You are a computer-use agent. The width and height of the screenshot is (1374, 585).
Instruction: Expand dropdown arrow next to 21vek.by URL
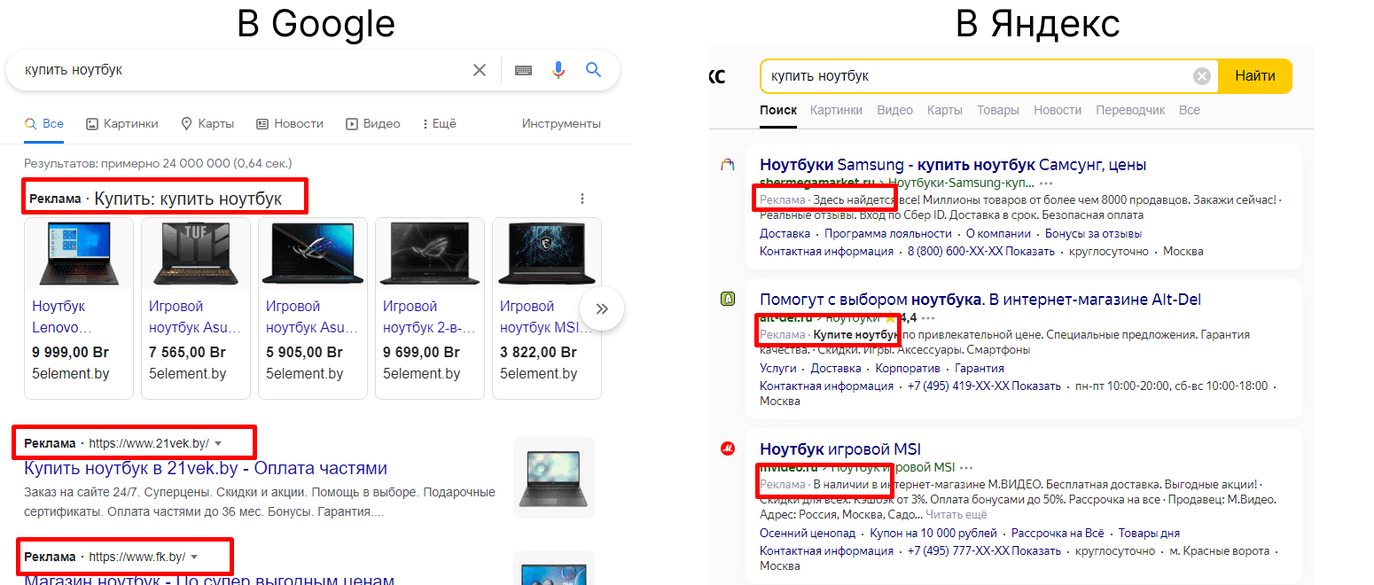pos(218,443)
